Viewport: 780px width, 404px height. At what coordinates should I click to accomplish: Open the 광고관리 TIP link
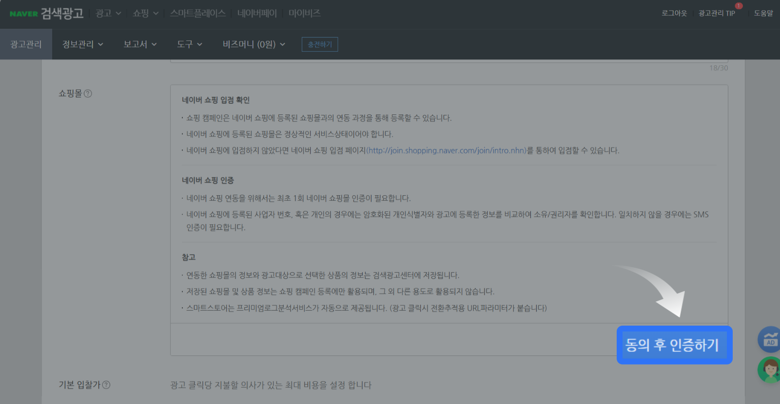(717, 13)
